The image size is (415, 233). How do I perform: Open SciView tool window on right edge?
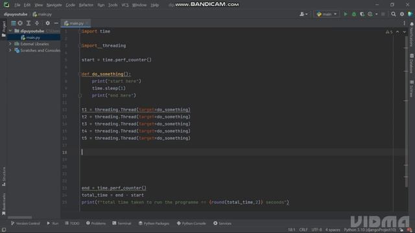coord(412,89)
